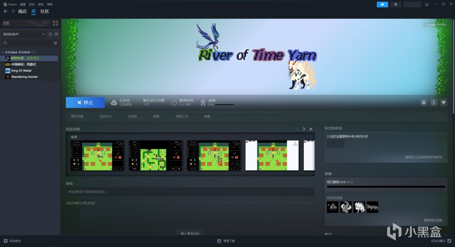Select Wandering Hunter in the library

pyautogui.click(x=29, y=77)
